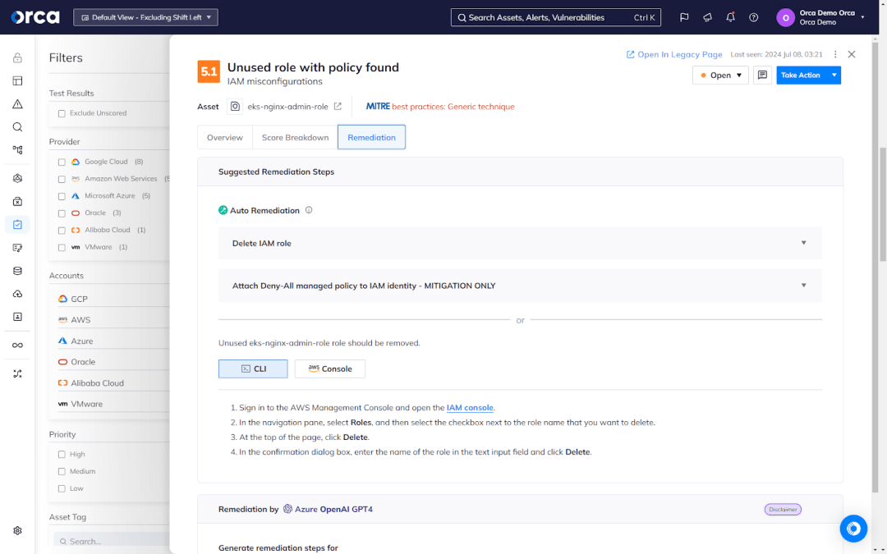Click the Auto Remediation info icon
Viewport: 887px width, 554px height.
[309, 210]
